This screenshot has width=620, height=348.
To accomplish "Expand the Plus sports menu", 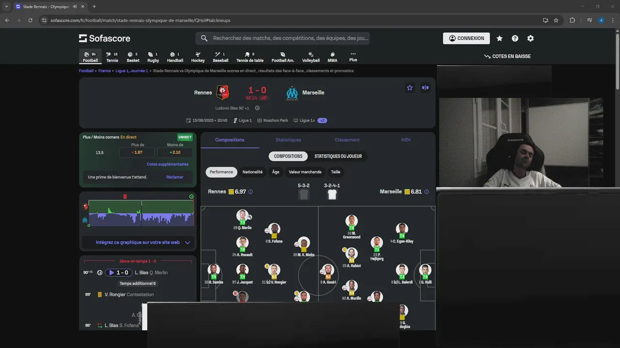I will click(x=353, y=57).
